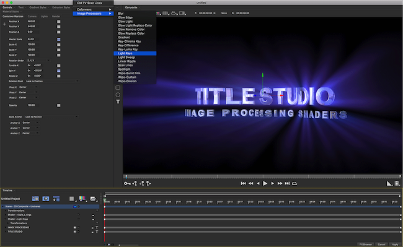The width and height of the screenshot is (403, 247).
Task: Toggle the Position X keyframe box
Action: [x=59, y=22]
